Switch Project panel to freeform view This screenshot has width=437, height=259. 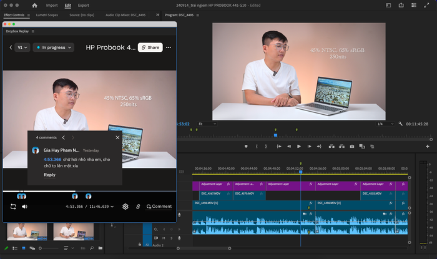coord(32,248)
